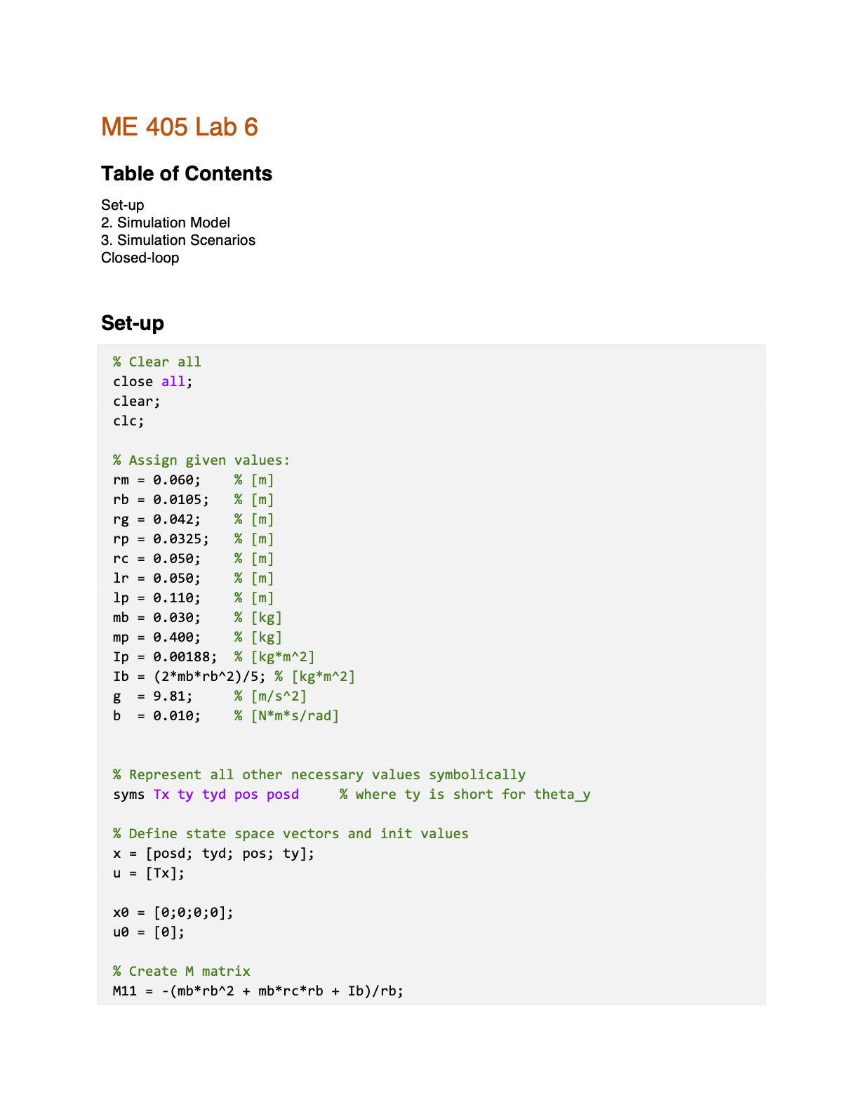Open the Set-up table of contents link

coord(123,205)
